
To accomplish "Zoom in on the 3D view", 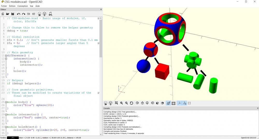I will click(x=121, y=103).
